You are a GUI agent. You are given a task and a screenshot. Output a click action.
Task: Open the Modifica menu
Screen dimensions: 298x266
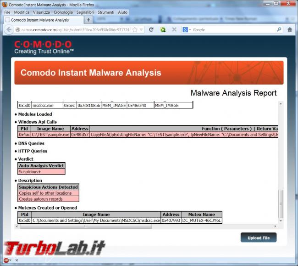pos(22,12)
